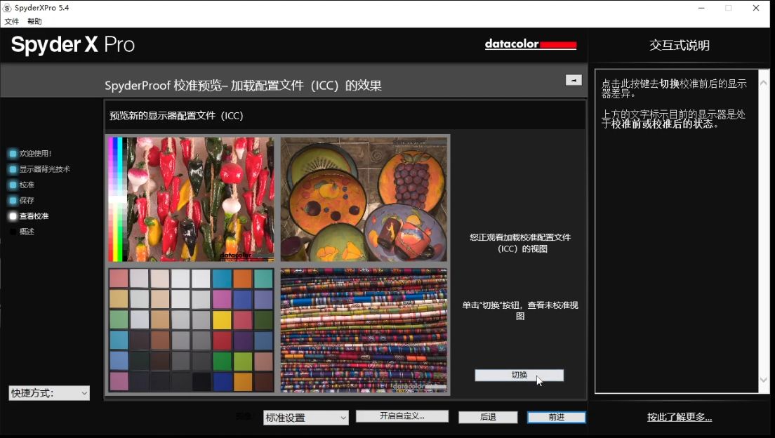
Task: Open the 文件 menu
Action: (x=12, y=22)
